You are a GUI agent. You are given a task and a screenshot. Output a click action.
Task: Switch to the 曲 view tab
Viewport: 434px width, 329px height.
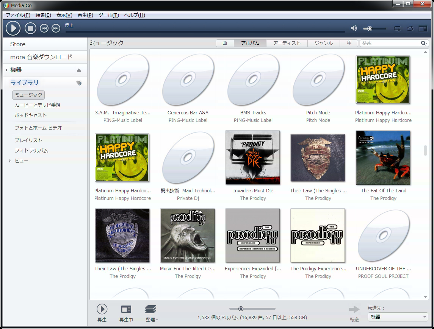(x=225, y=43)
